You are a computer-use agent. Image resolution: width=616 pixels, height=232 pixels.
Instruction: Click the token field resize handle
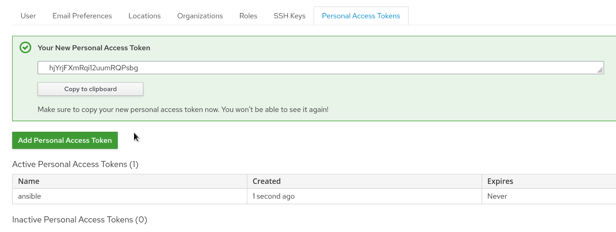600,70
